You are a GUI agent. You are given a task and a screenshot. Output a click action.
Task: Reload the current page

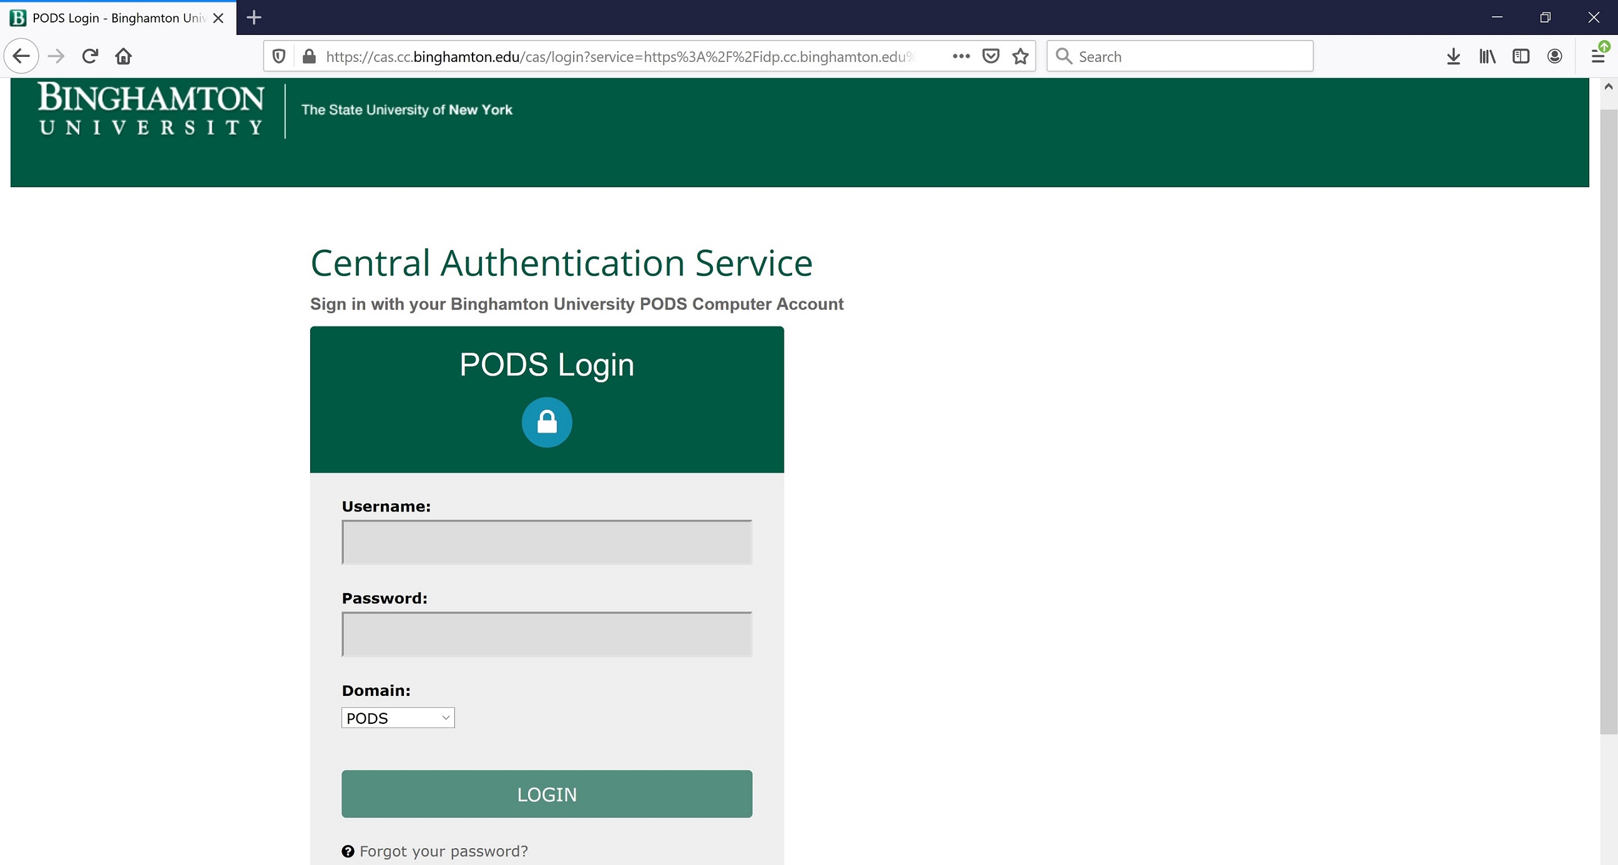90,57
